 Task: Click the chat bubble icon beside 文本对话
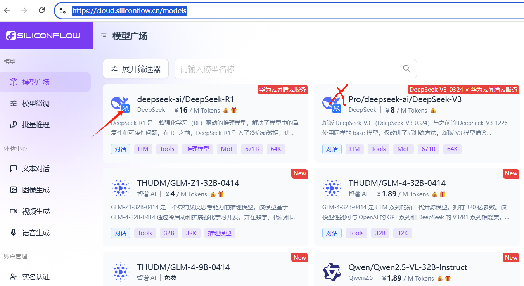pyautogui.click(x=14, y=168)
